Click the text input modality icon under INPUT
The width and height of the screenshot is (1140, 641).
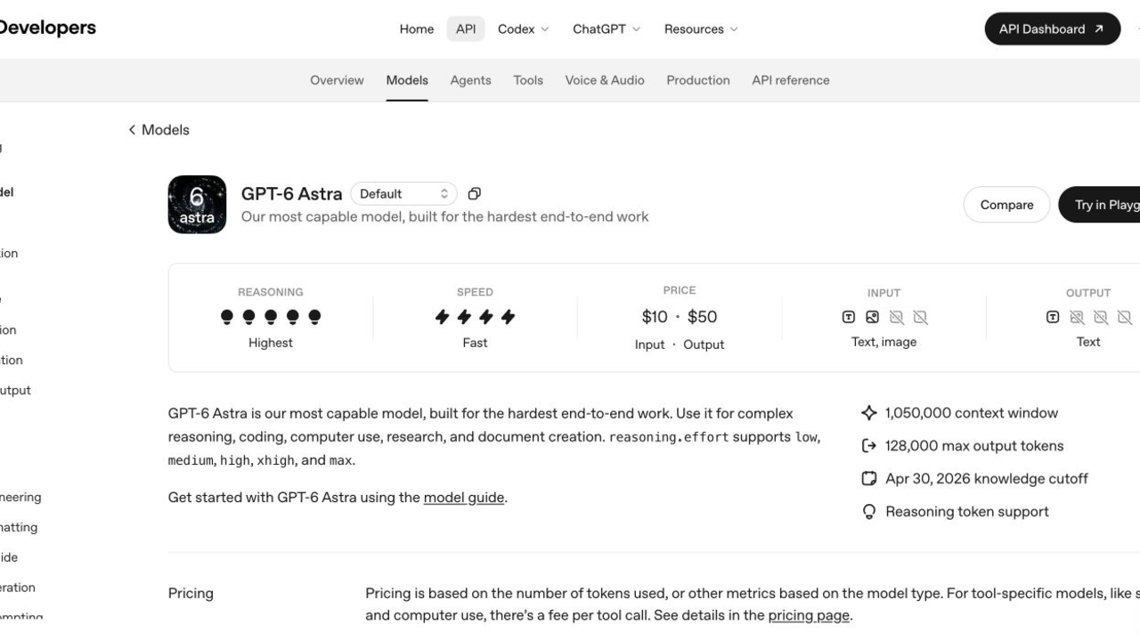click(x=849, y=317)
